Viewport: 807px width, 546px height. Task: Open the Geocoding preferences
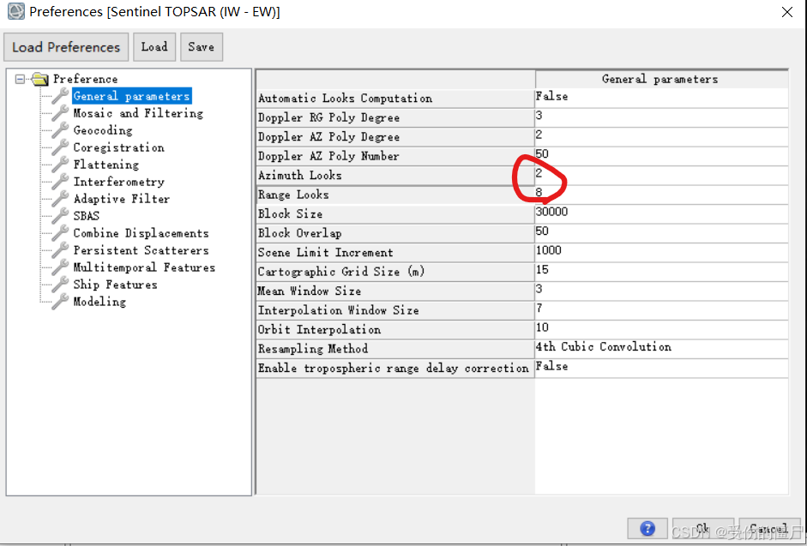pyautogui.click(x=102, y=130)
